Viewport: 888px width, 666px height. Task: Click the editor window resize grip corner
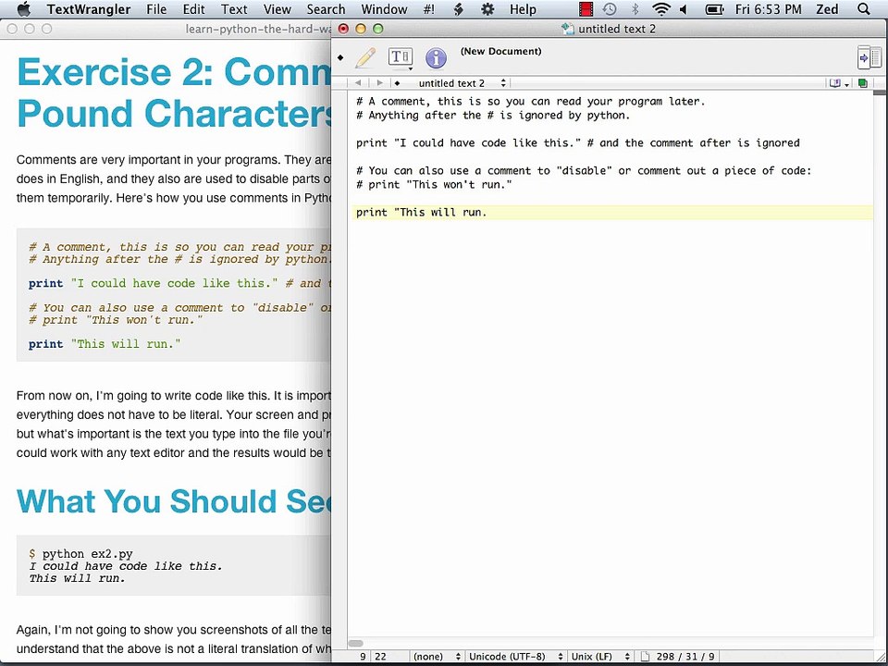pos(881,657)
